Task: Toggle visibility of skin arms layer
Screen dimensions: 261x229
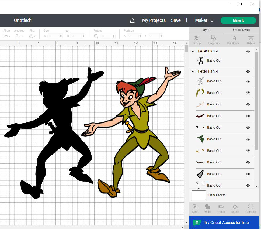Action: pos(248,104)
